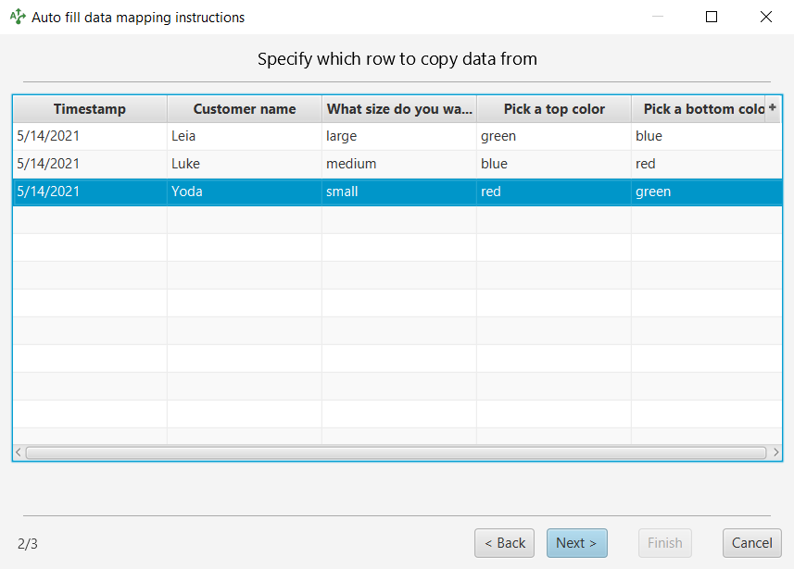Click the 'small' size cell
This screenshot has width=794, height=569.
coord(399,192)
